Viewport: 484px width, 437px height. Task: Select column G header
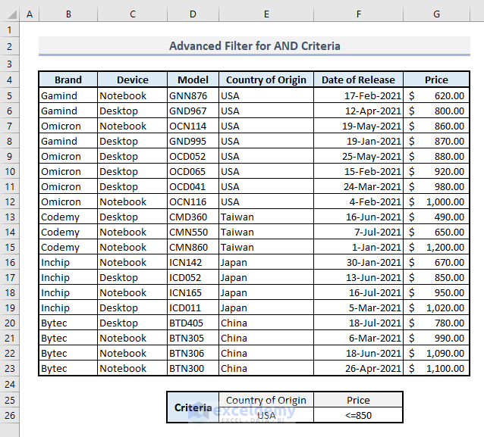(x=436, y=14)
